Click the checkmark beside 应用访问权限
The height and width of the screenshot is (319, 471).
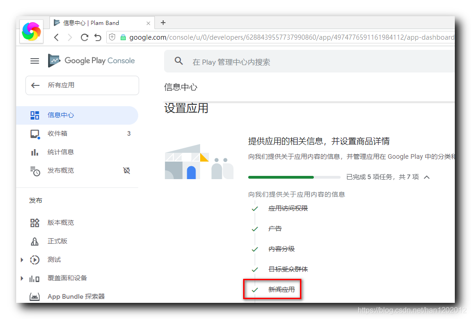click(255, 209)
